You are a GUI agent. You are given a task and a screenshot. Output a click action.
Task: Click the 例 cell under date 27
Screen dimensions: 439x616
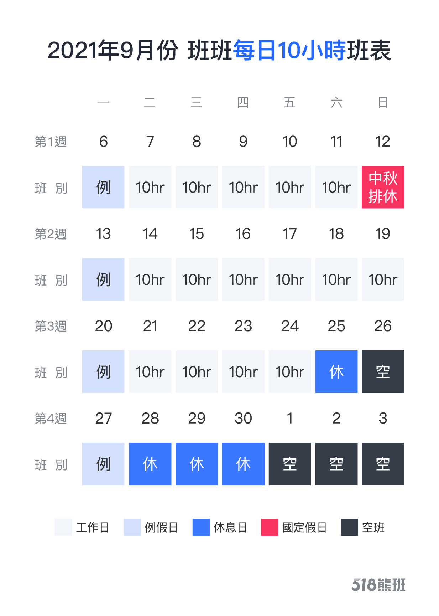point(103,464)
